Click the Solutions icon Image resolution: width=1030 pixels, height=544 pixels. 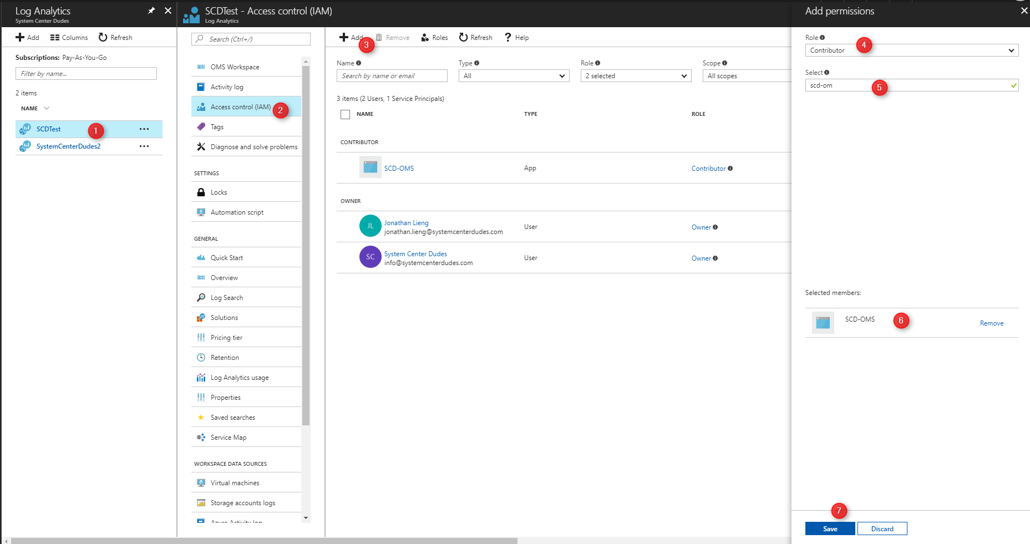coord(201,318)
